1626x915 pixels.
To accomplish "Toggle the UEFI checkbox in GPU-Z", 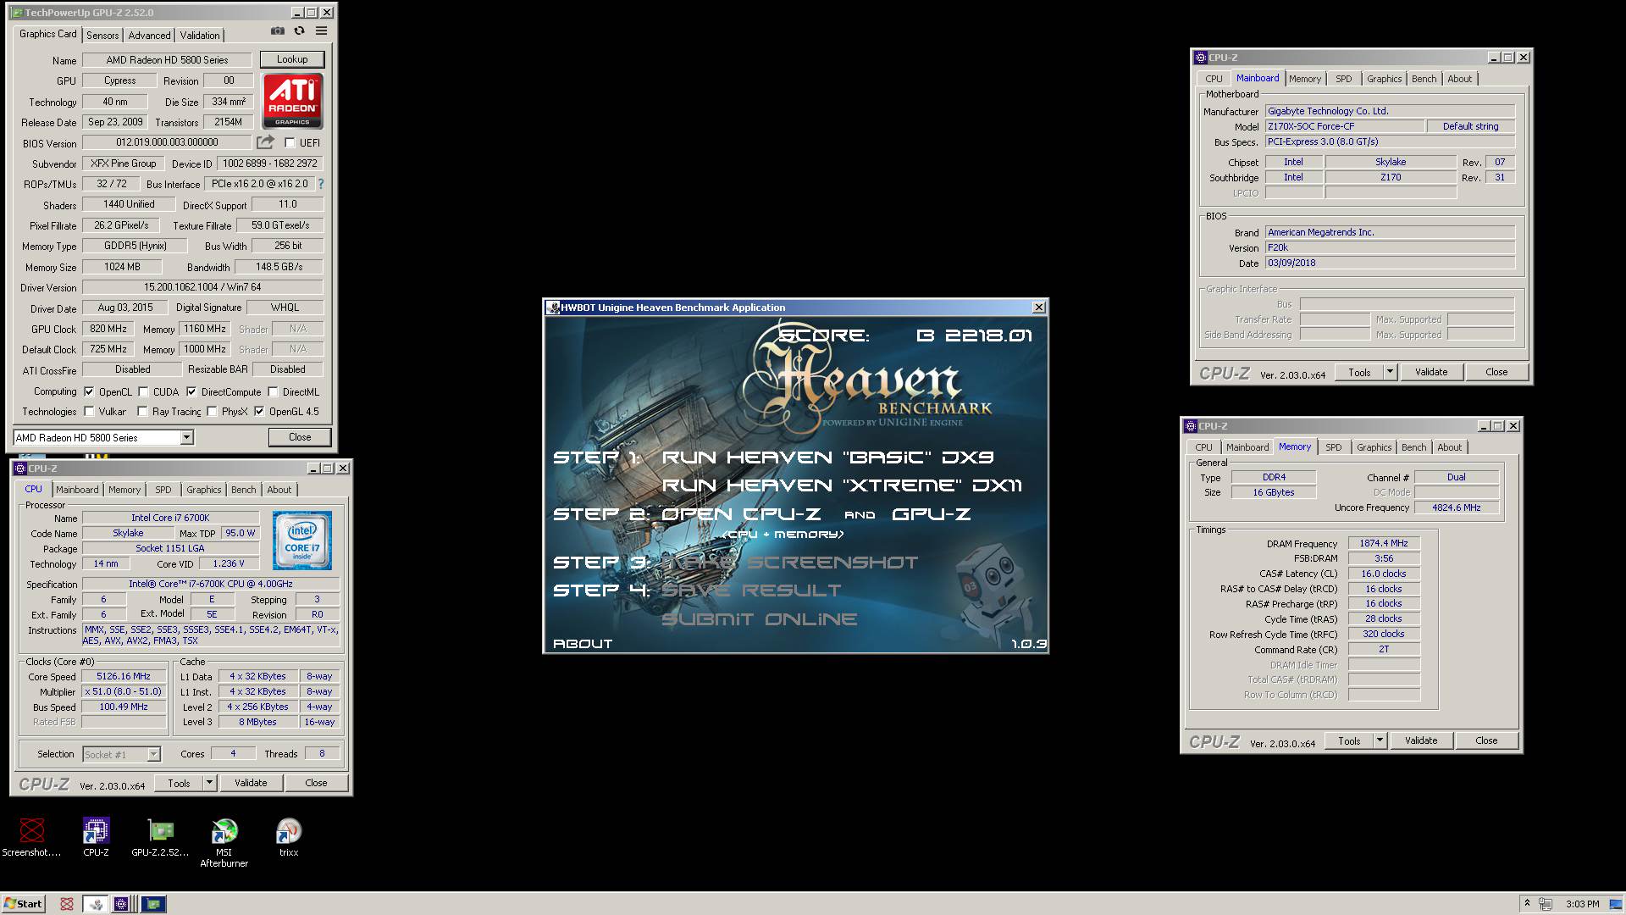I will pos(290,142).
